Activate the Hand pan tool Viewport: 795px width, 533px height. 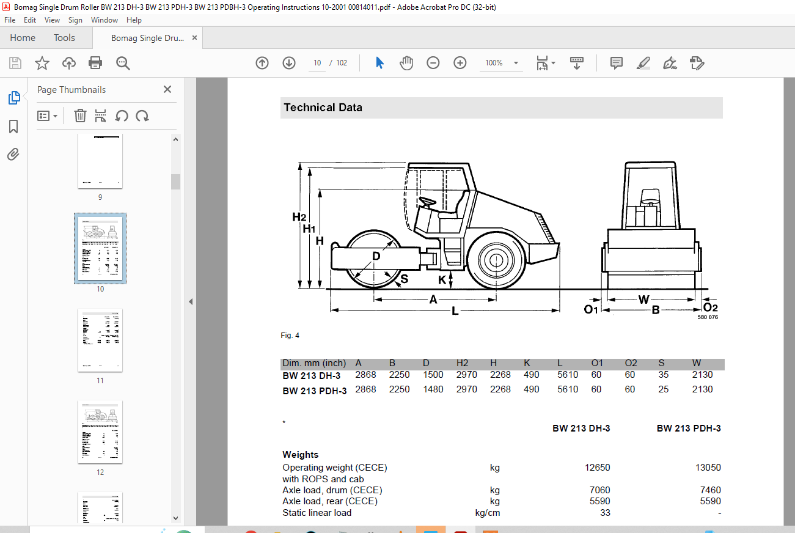[406, 63]
